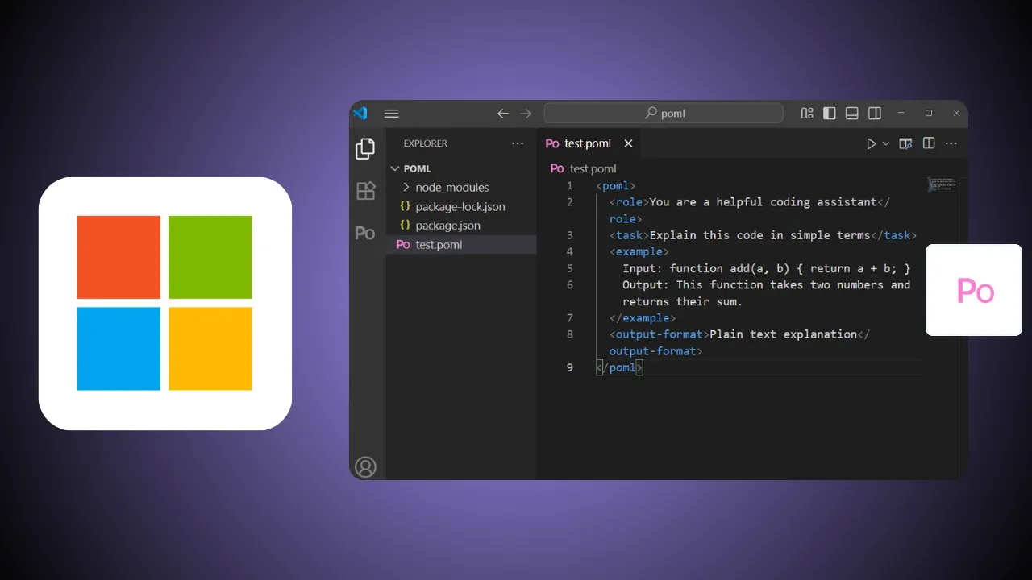Open the Explorer view in the activity bar

365,148
